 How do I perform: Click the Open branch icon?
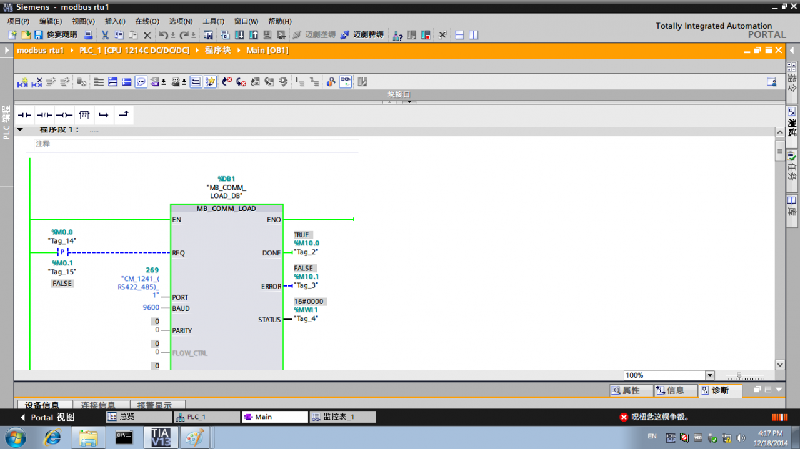pyautogui.click(x=104, y=115)
